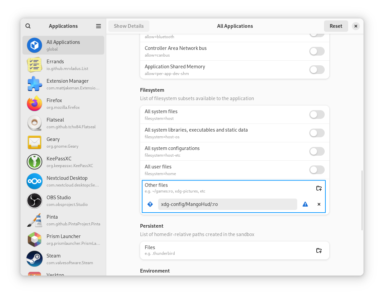The image size is (384, 298).
Task: Add a folder to Other files
Action: (319, 188)
